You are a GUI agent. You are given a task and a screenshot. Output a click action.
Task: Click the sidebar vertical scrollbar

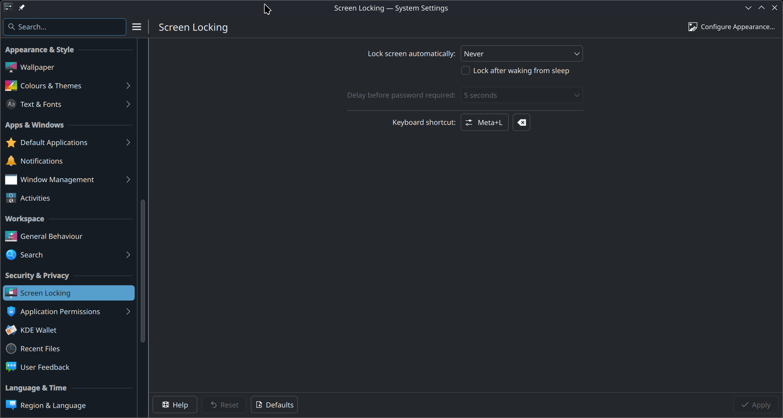point(143,271)
